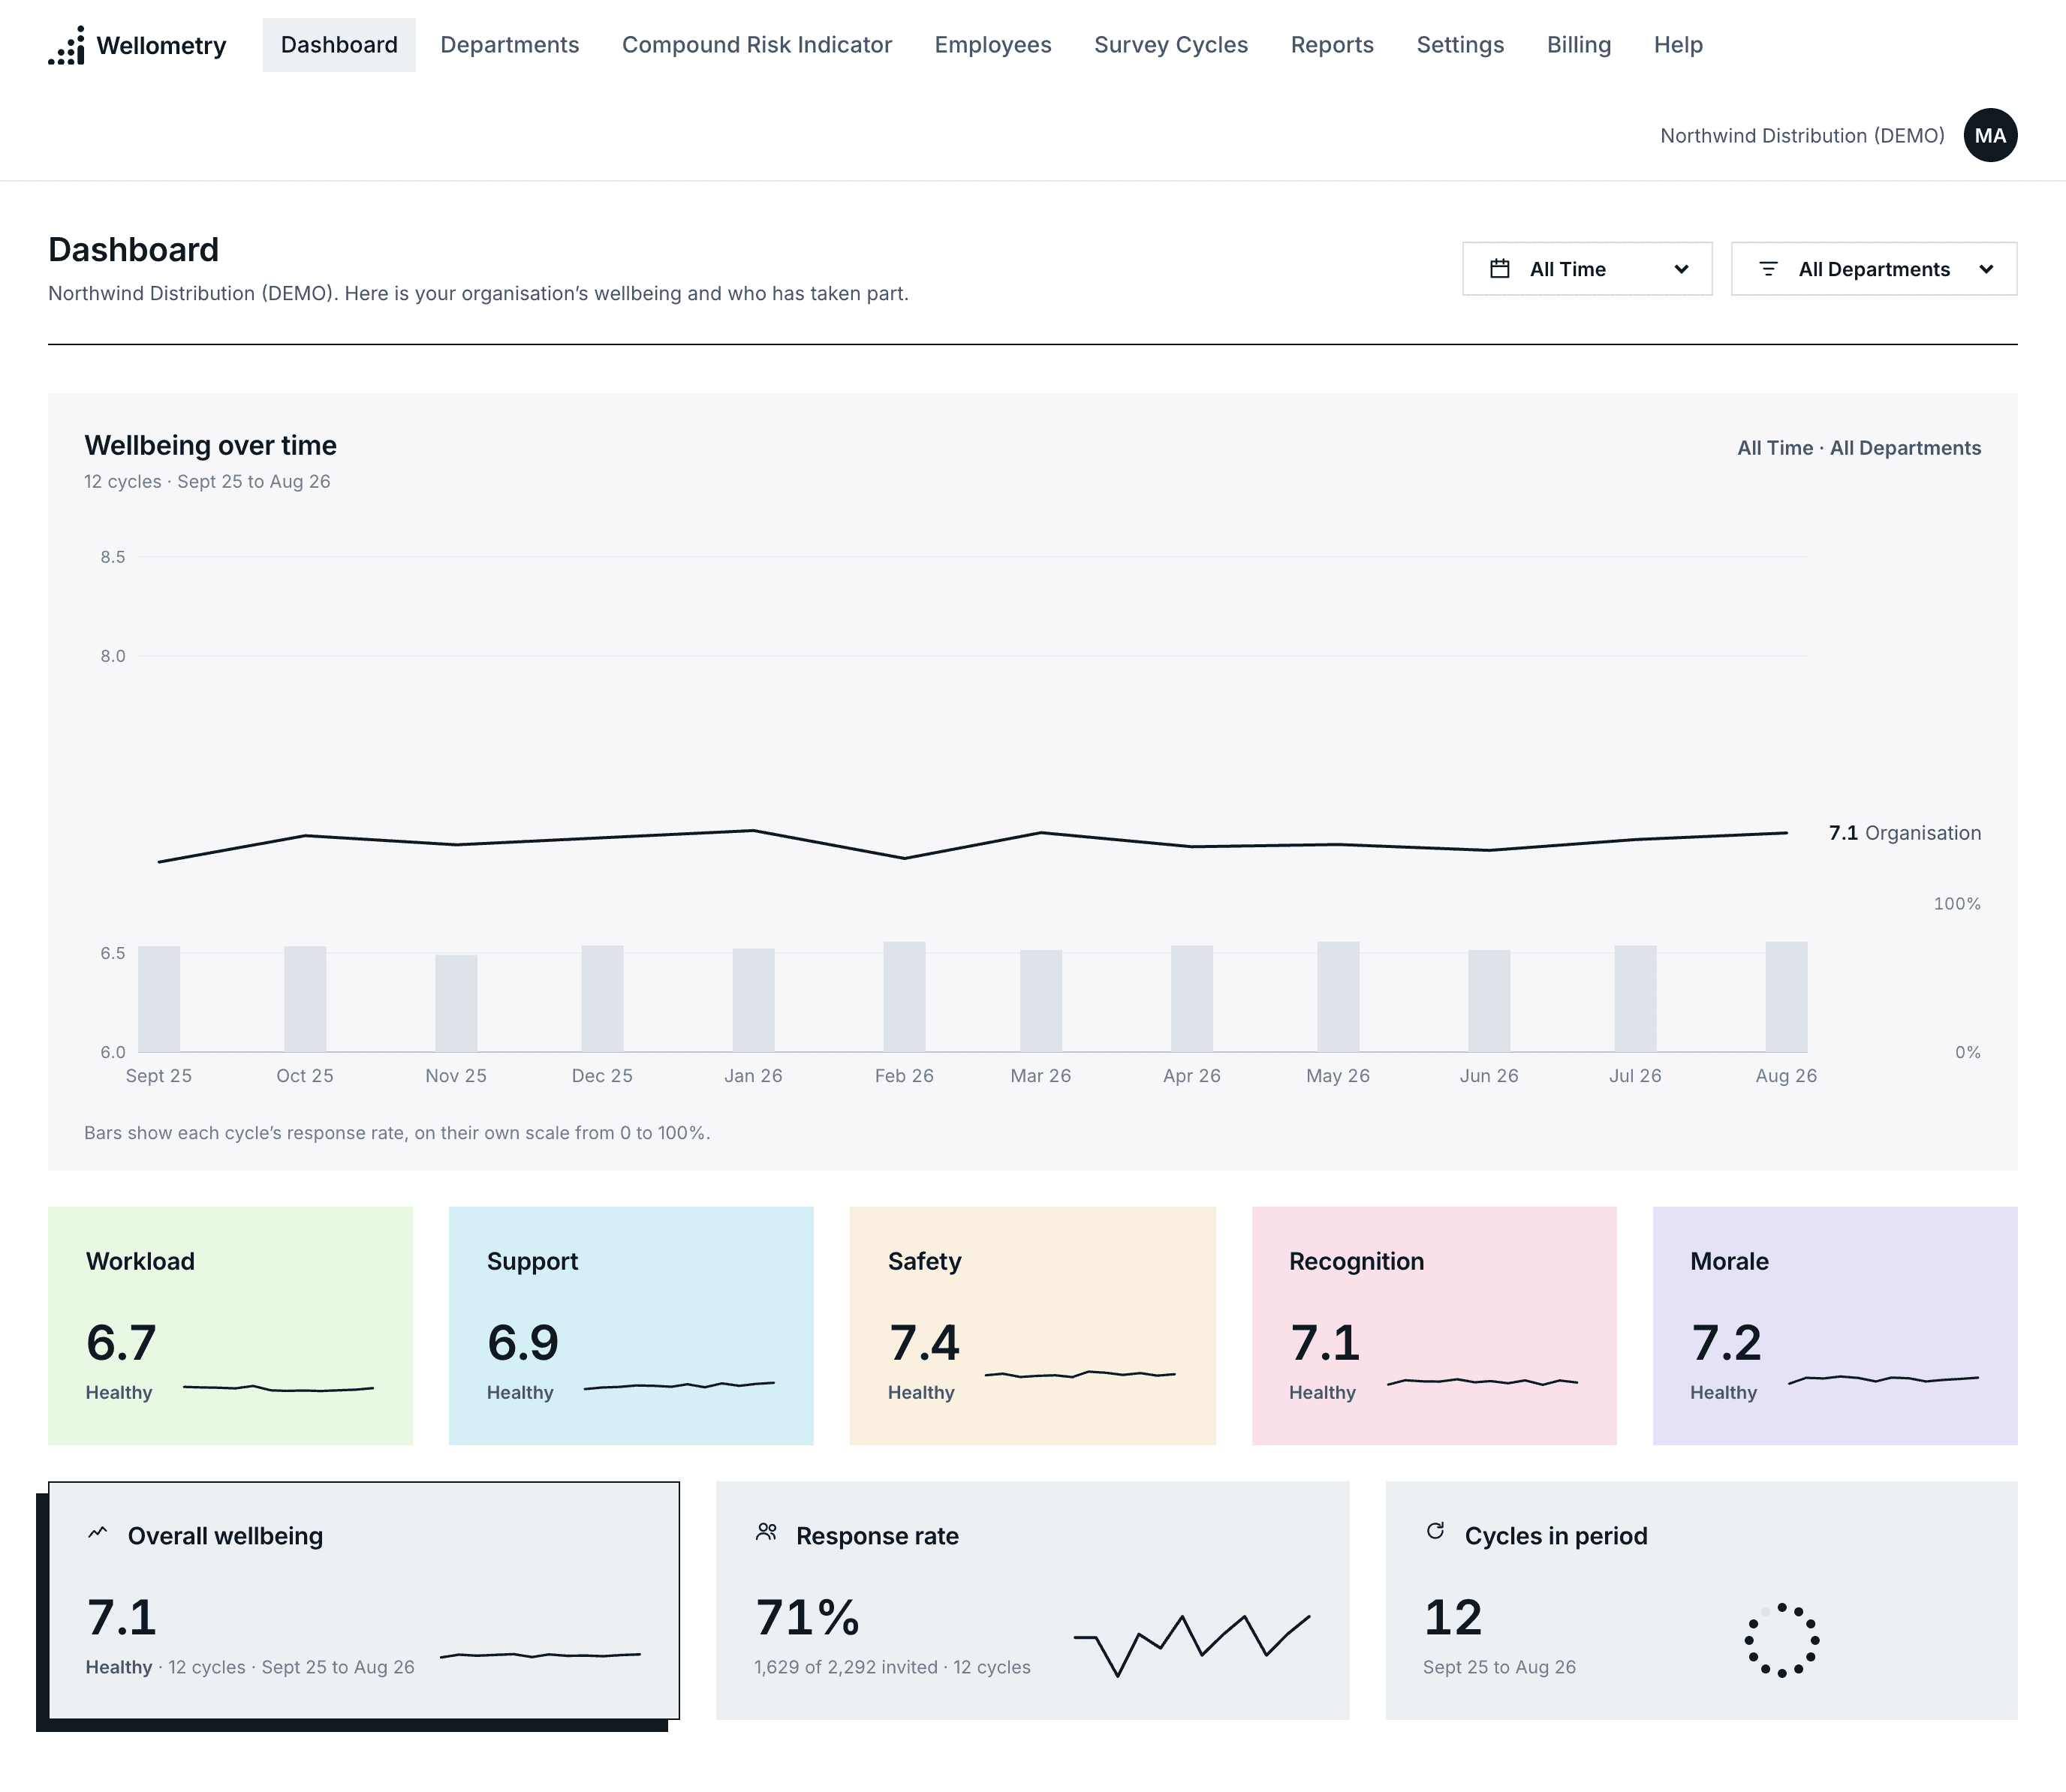
Task: Open Compound Risk Indicator page
Action: [x=757, y=45]
